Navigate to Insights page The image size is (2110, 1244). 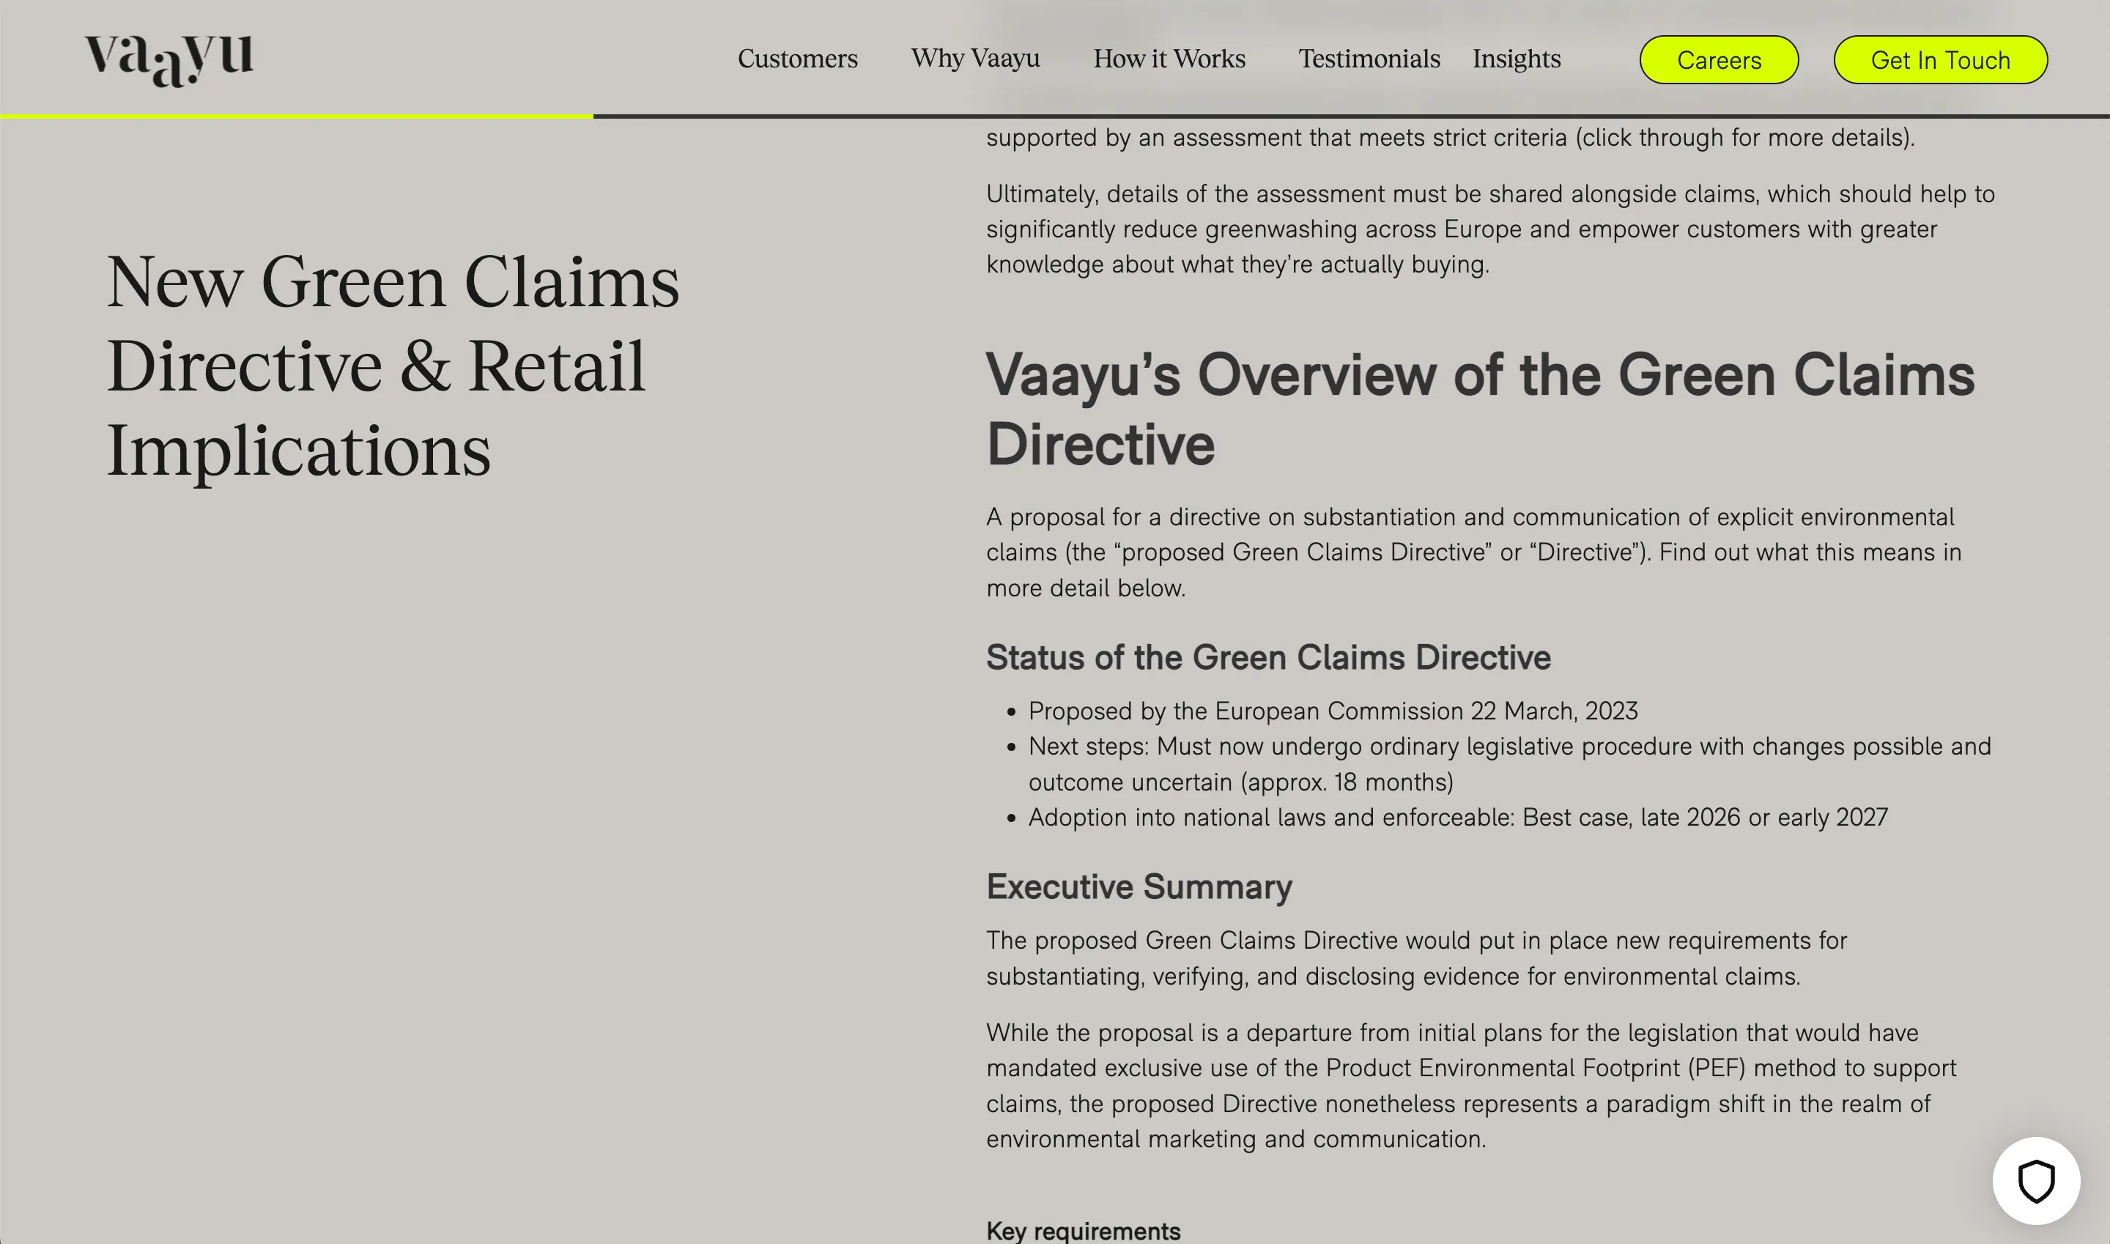click(x=1516, y=59)
